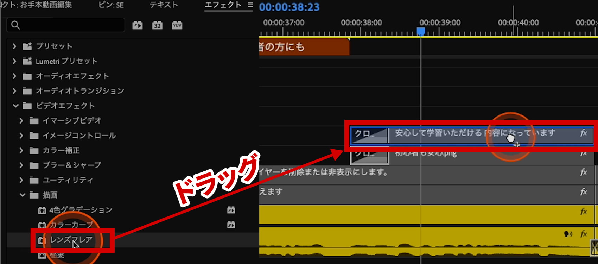The height and width of the screenshot is (264, 598).
Task: Toggle the YUV effects filter icon
Action: 177,25
